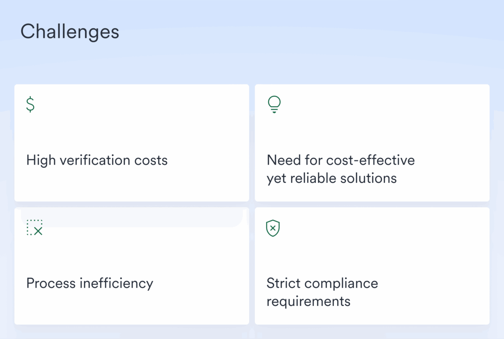Click the dotted square X icon
The width and height of the screenshot is (504, 339).
click(34, 227)
